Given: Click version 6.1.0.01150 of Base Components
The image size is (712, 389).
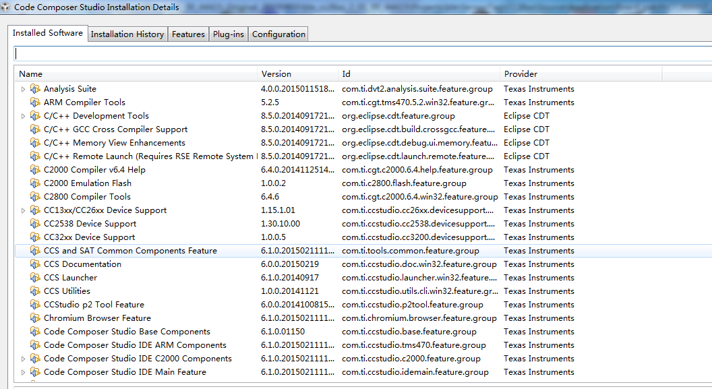Looking at the screenshot, I should point(283,331).
